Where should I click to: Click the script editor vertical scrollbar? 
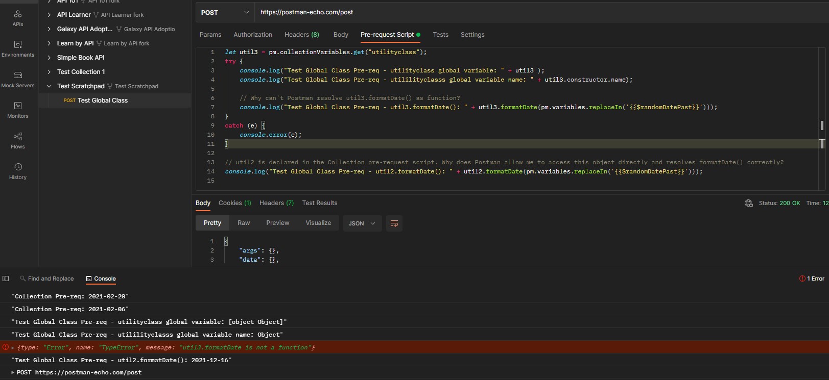pos(821,125)
